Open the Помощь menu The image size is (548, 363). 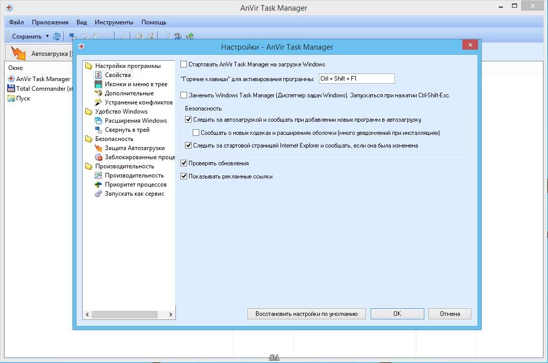pyautogui.click(x=154, y=22)
